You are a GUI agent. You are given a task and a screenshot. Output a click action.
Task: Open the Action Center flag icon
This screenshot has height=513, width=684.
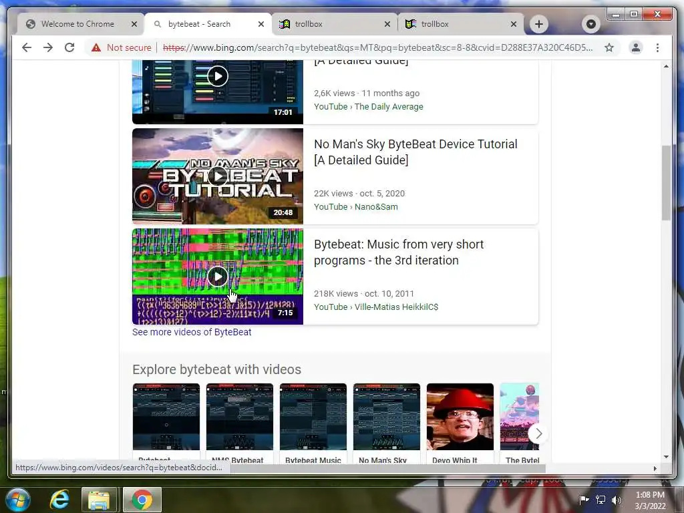584,500
